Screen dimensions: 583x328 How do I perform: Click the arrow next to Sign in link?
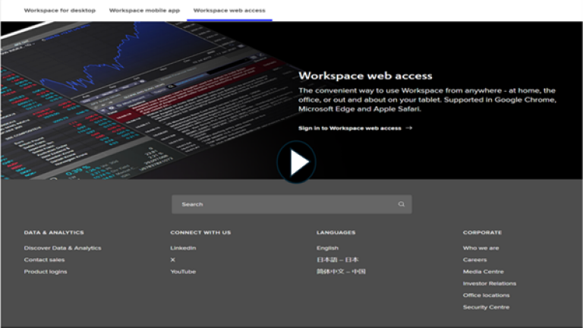coord(409,128)
